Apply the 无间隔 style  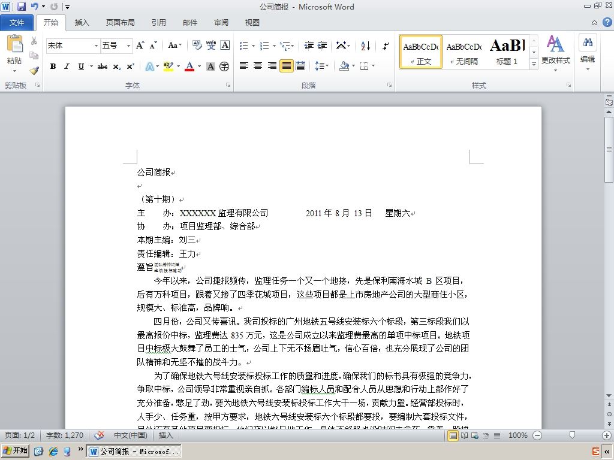point(464,52)
